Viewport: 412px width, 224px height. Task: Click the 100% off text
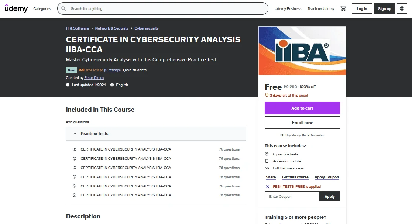point(307,87)
